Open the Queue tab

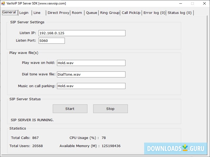click(91, 13)
